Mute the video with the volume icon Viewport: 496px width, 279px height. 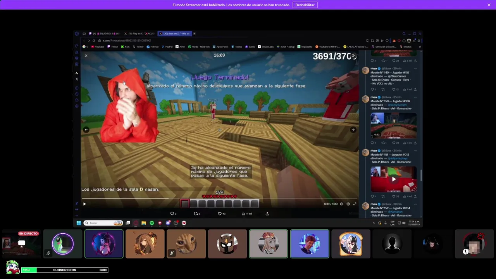[x=341, y=204]
